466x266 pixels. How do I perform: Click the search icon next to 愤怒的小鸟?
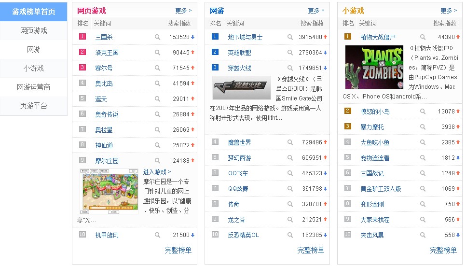[423, 112]
